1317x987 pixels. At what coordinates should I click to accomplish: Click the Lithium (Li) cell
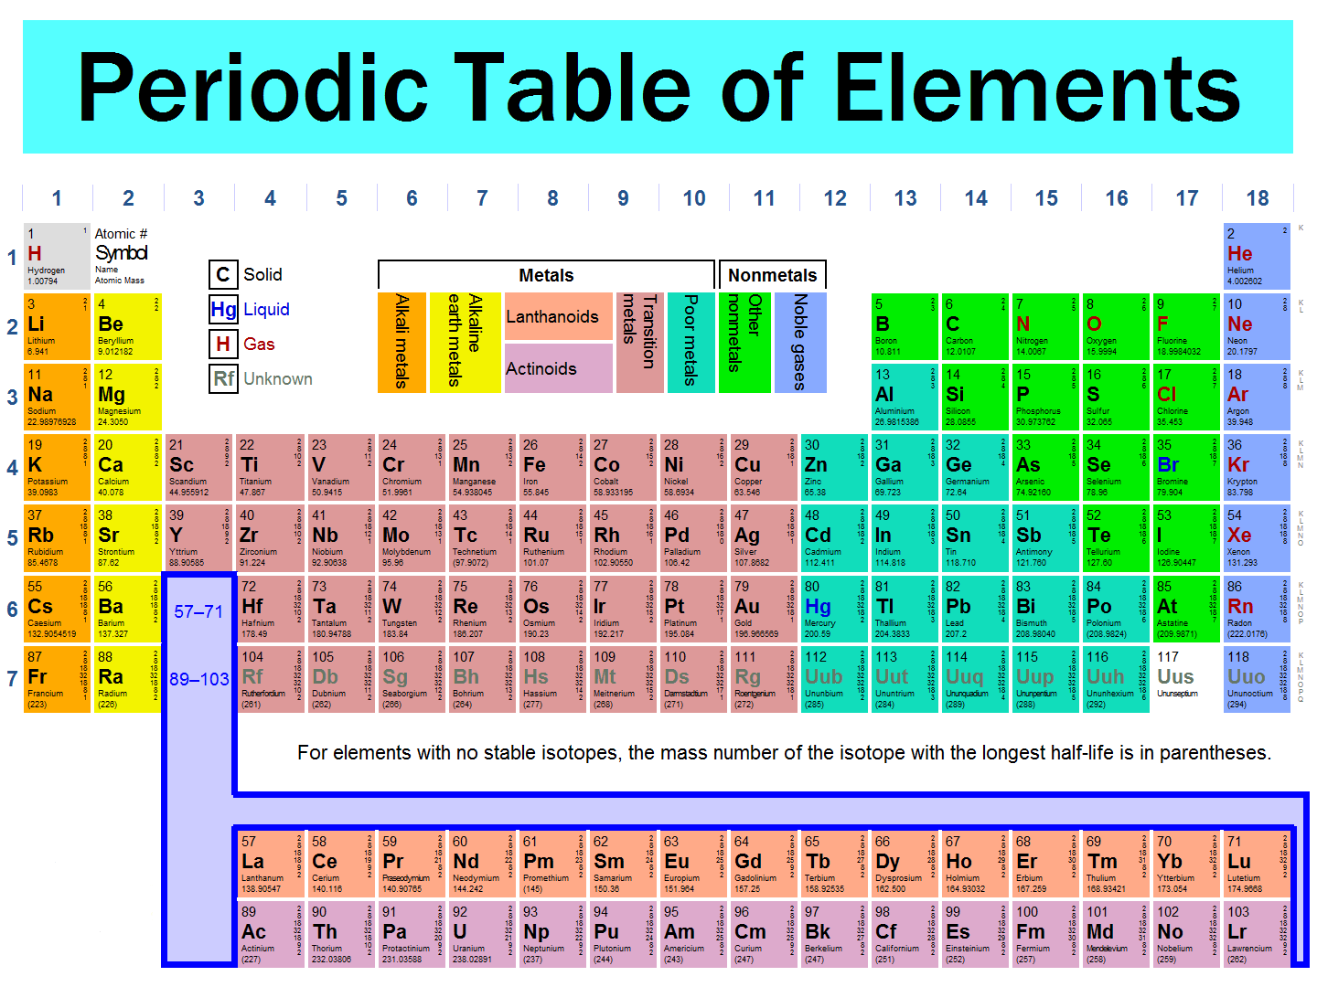pos(57,326)
